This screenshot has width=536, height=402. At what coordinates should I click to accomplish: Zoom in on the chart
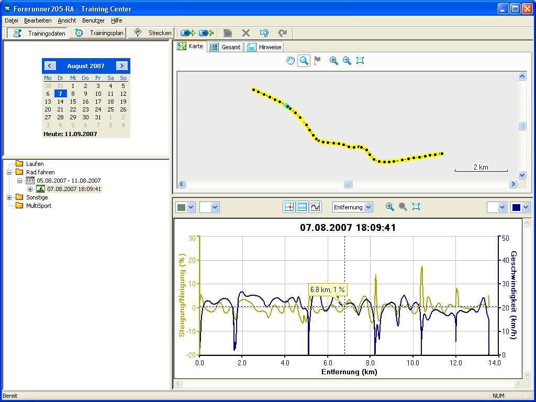(389, 206)
